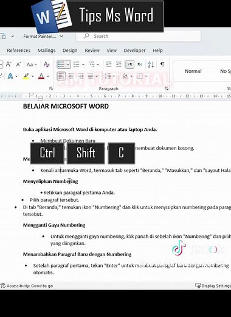Click the Increase Font Size button
The image size is (231, 317).
tap(9, 65)
